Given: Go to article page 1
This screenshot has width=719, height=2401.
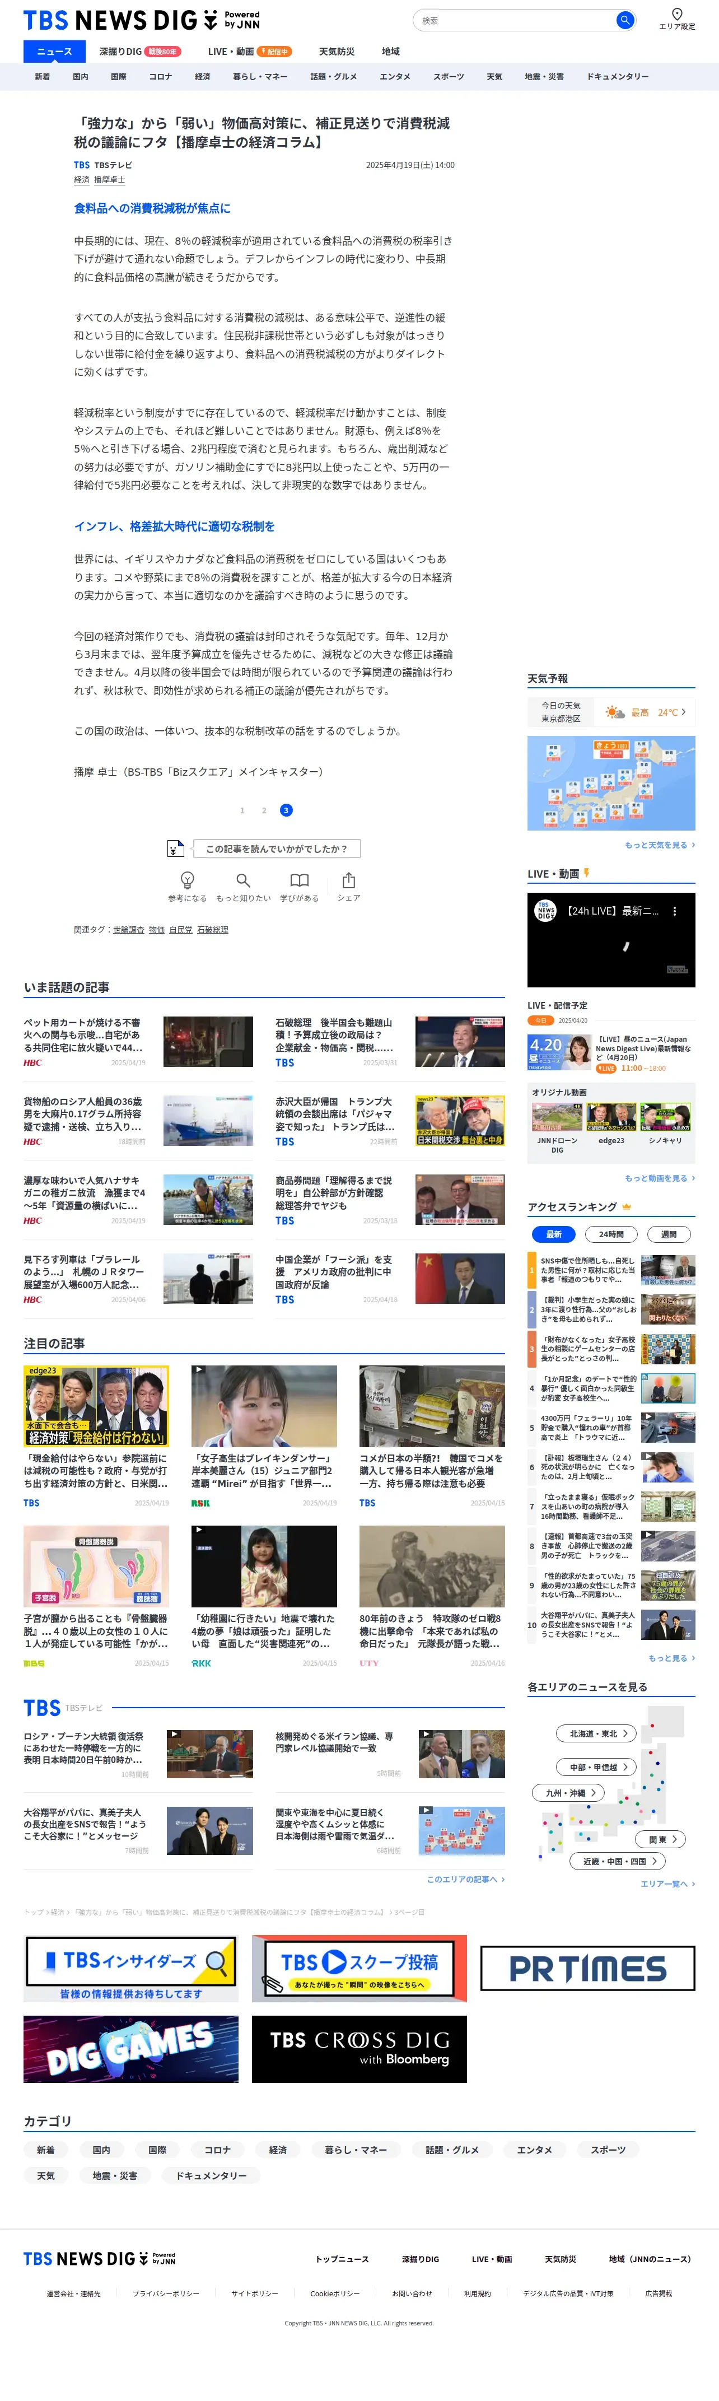Looking at the screenshot, I should [x=242, y=810].
